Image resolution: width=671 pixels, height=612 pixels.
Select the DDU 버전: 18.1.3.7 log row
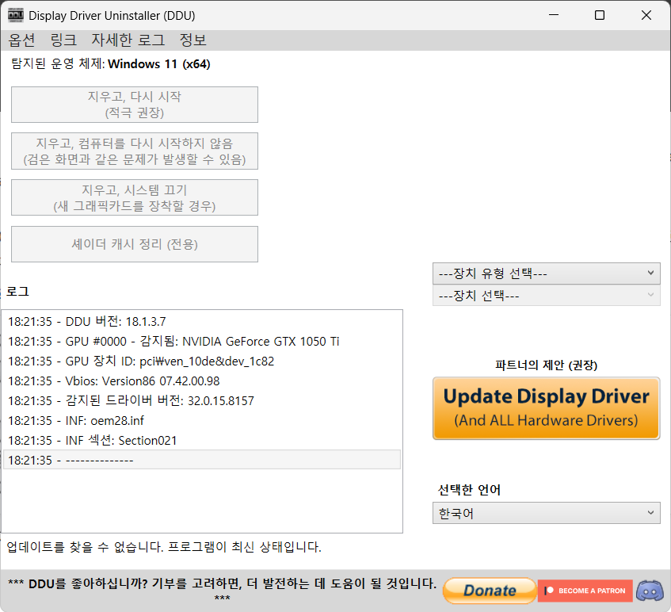[202, 322]
